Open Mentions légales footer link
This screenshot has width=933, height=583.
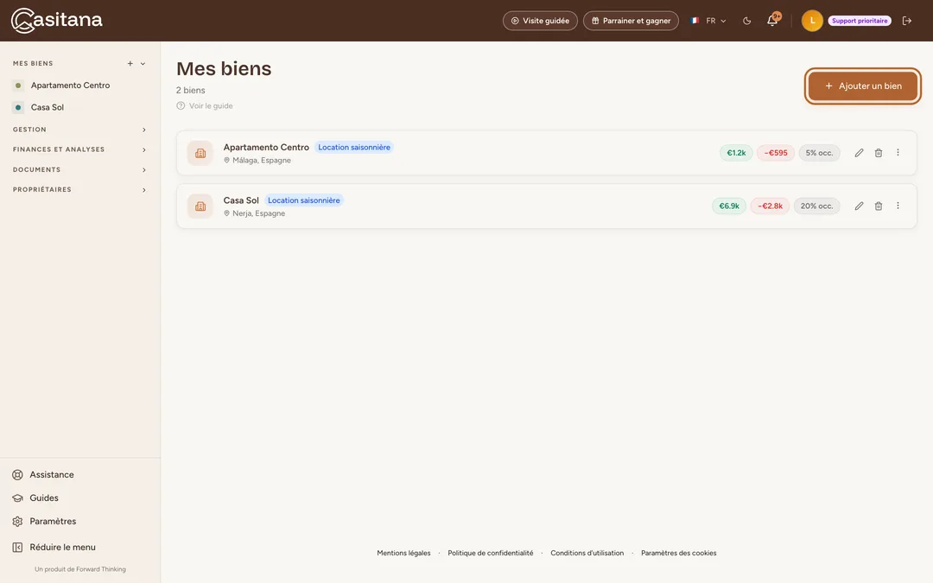point(403,554)
